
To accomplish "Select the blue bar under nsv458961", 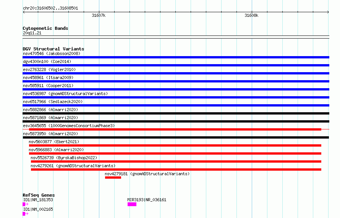I will point(176,81).
